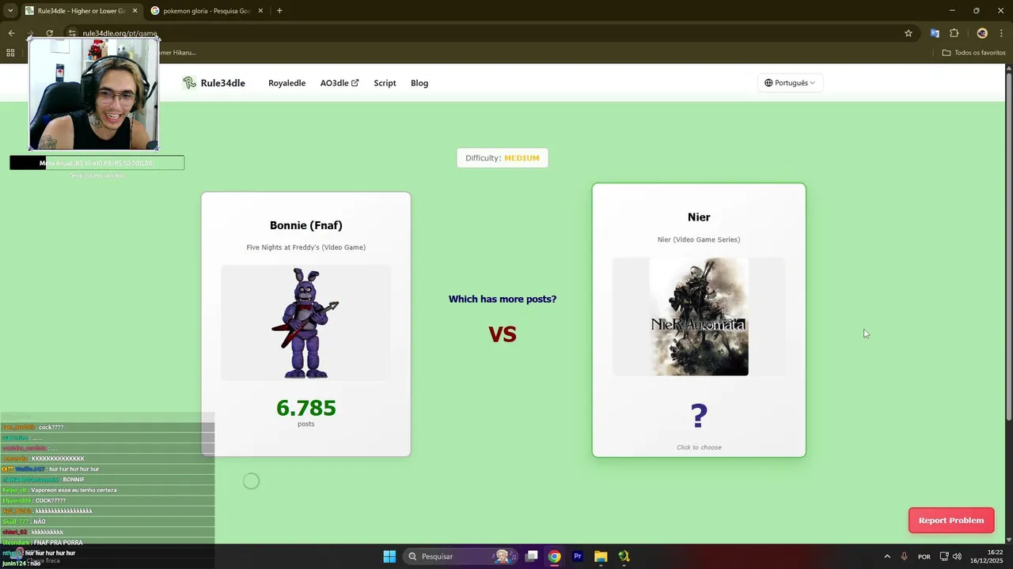Screen dimensions: 1013x569
Task: Switch to Google Chrome in taskbar
Action: pos(555,556)
